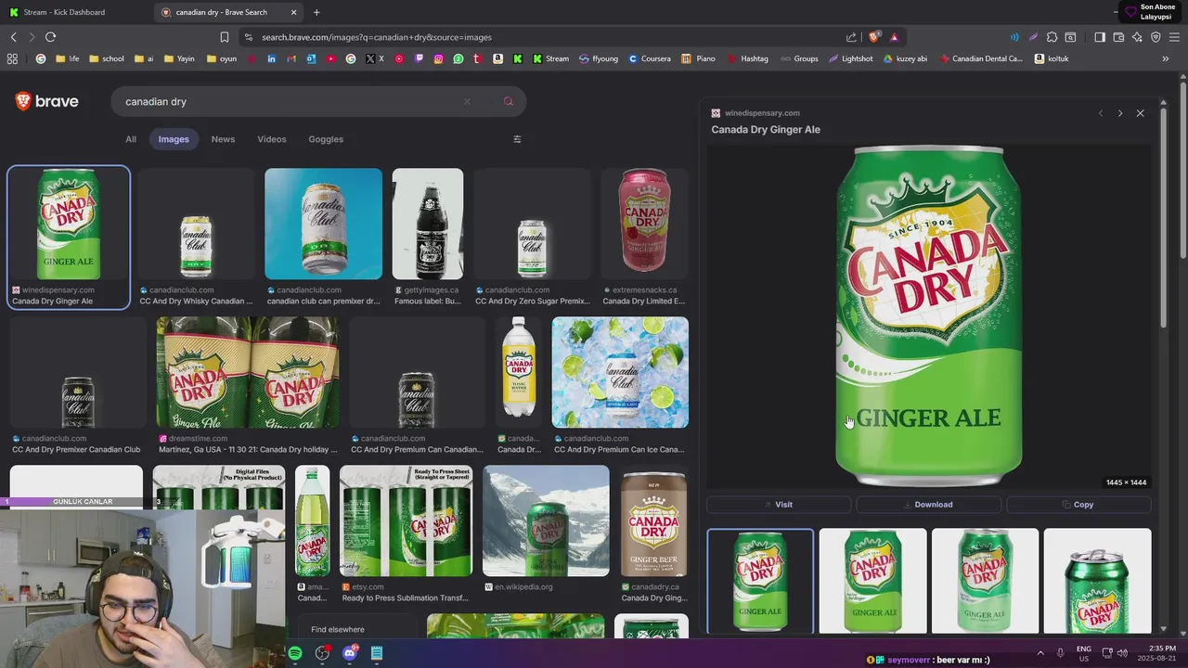The height and width of the screenshot is (668, 1188).
Task: Open the Gmail bookmark icon
Action: click(x=291, y=58)
